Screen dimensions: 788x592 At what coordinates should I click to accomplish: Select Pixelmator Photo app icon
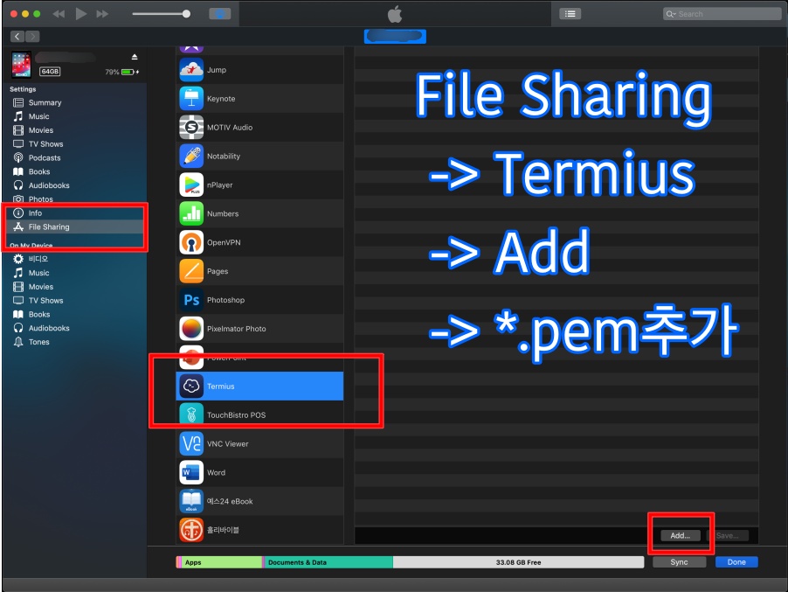[x=191, y=329]
